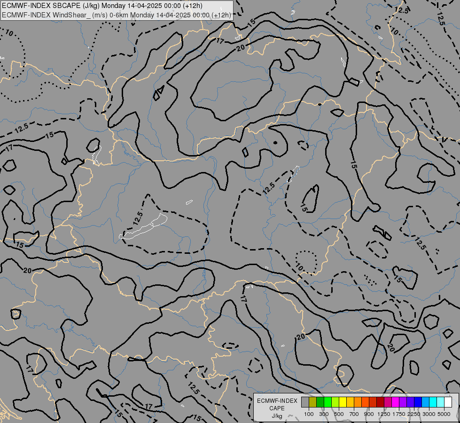Click the bright magenta legend swatch
This screenshot has width=460, height=423.
click(x=396, y=402)
